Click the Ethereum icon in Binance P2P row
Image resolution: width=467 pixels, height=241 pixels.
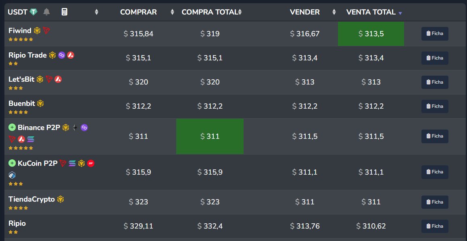pos(75,128)
